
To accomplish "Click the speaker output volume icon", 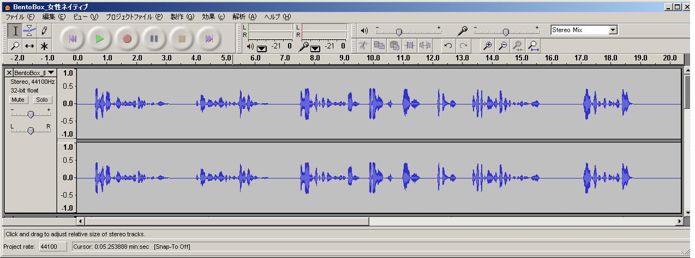I will point(364,30).
